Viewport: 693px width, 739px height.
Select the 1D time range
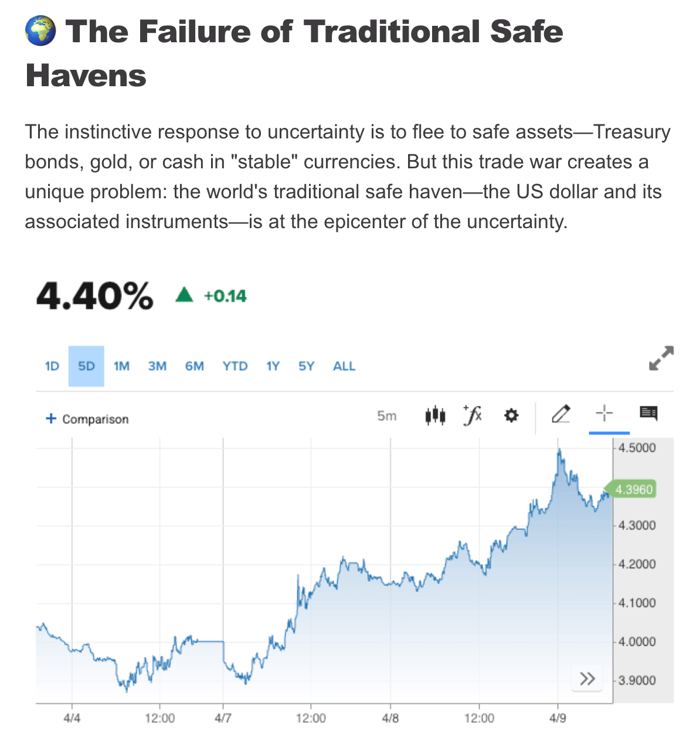(52, 366)
